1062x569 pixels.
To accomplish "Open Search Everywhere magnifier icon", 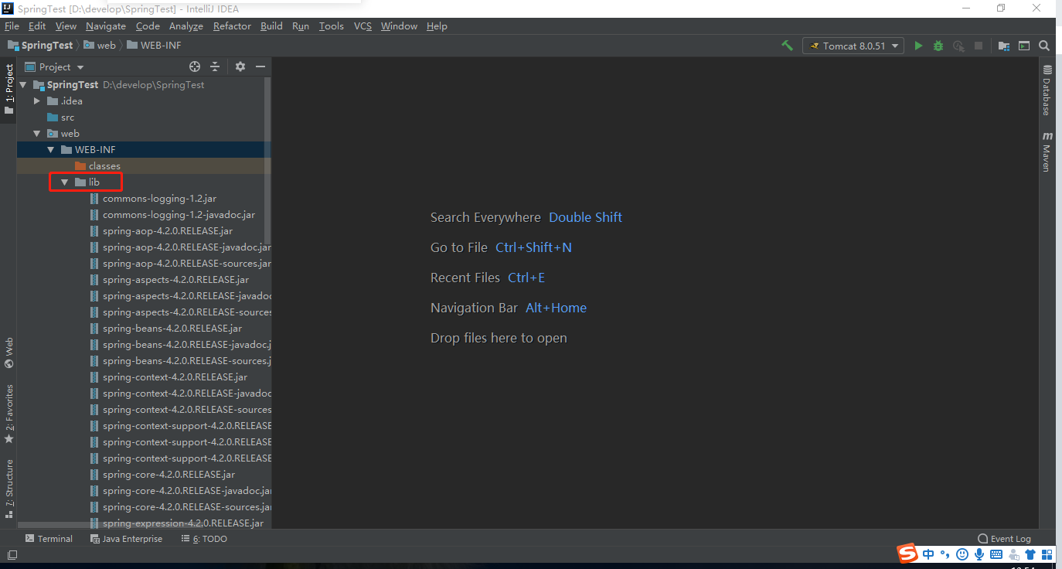I will pos(1044,46).
